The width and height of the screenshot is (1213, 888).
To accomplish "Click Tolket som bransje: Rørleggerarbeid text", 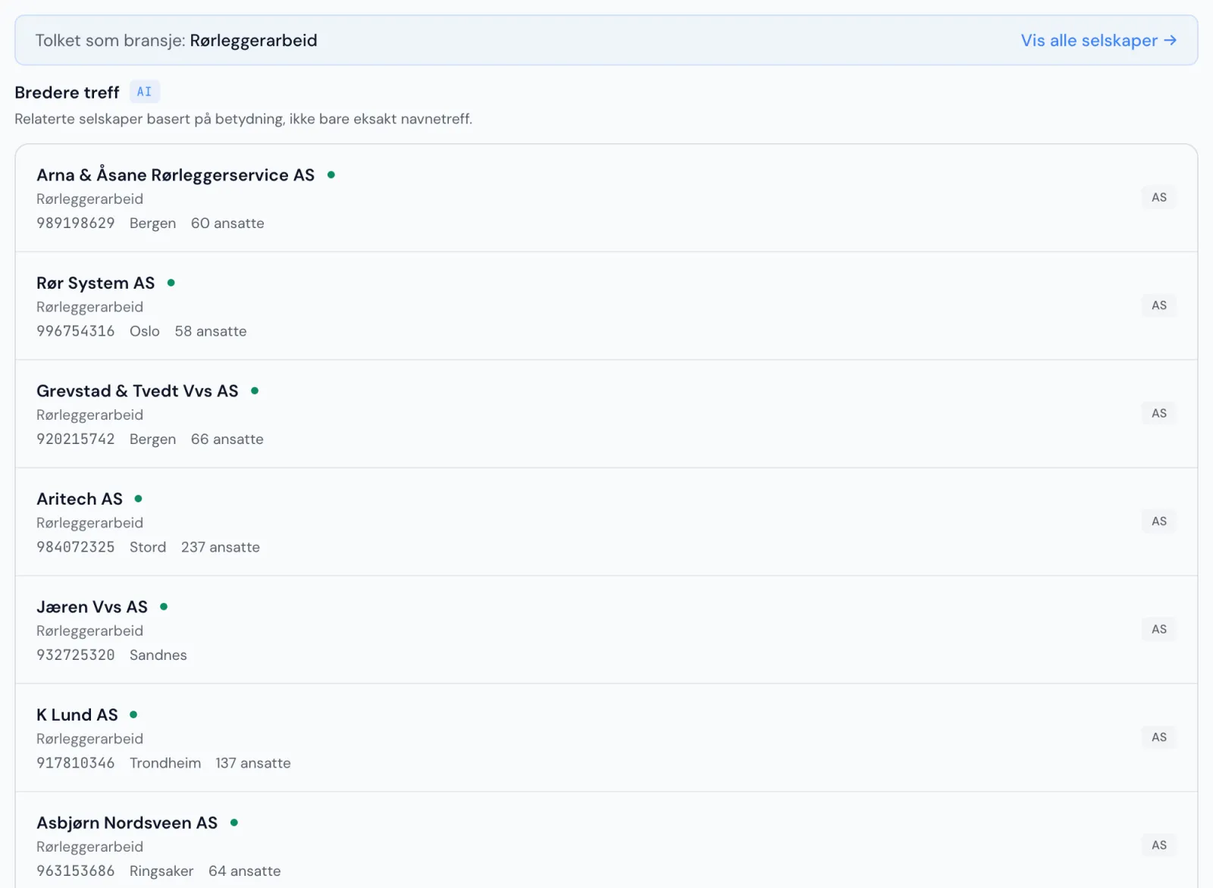I will [176, 41].
